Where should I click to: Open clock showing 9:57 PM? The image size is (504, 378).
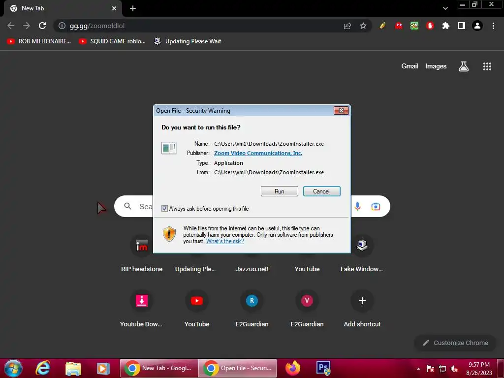479,369
